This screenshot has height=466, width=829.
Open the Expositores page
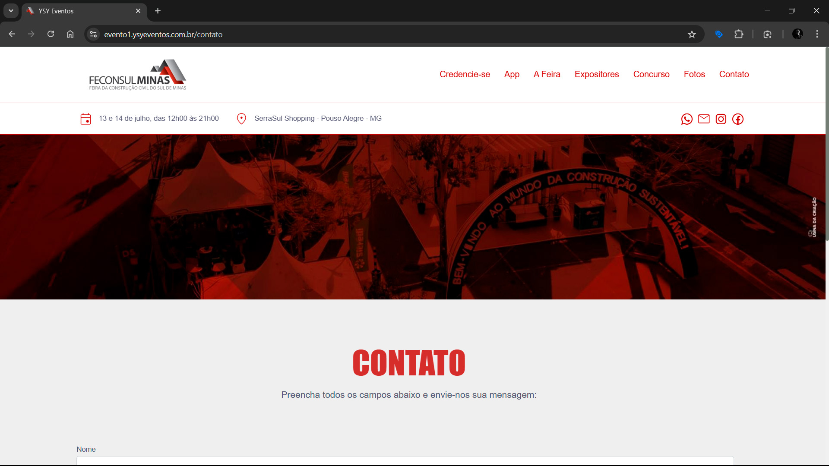597,74
